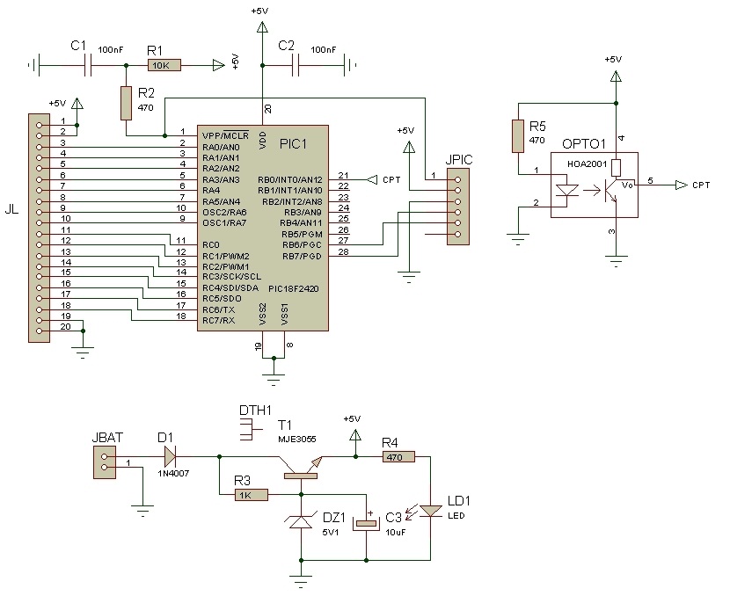Click the RC3/SCK/SCL pin label
Image resolution: width=730 pixels, height=596 pixels.
point(232,276)
